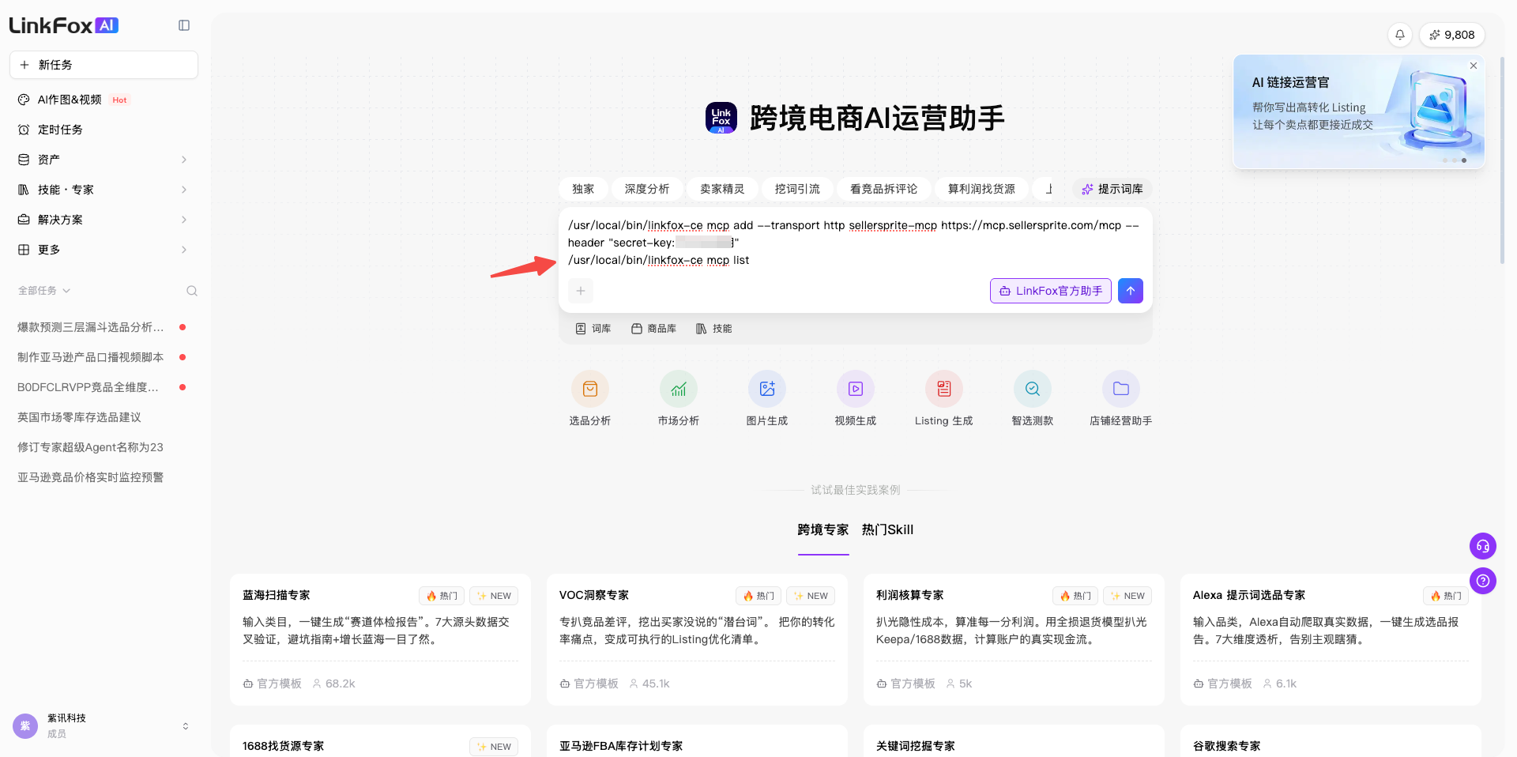The width and height of the screenshot is (1517, 757).
Task: Expand the 更多 section chevron
Action: (x=184, y=250)
